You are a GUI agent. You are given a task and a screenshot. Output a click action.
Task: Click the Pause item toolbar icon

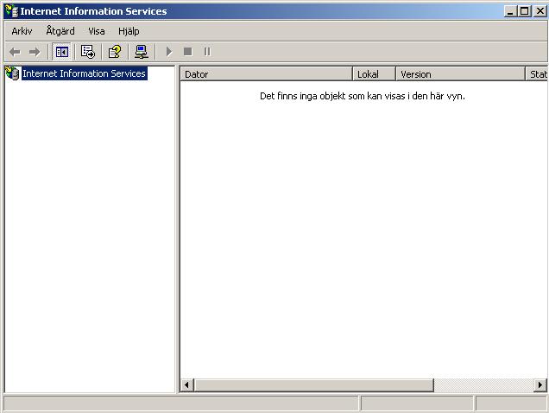point(207,52)
